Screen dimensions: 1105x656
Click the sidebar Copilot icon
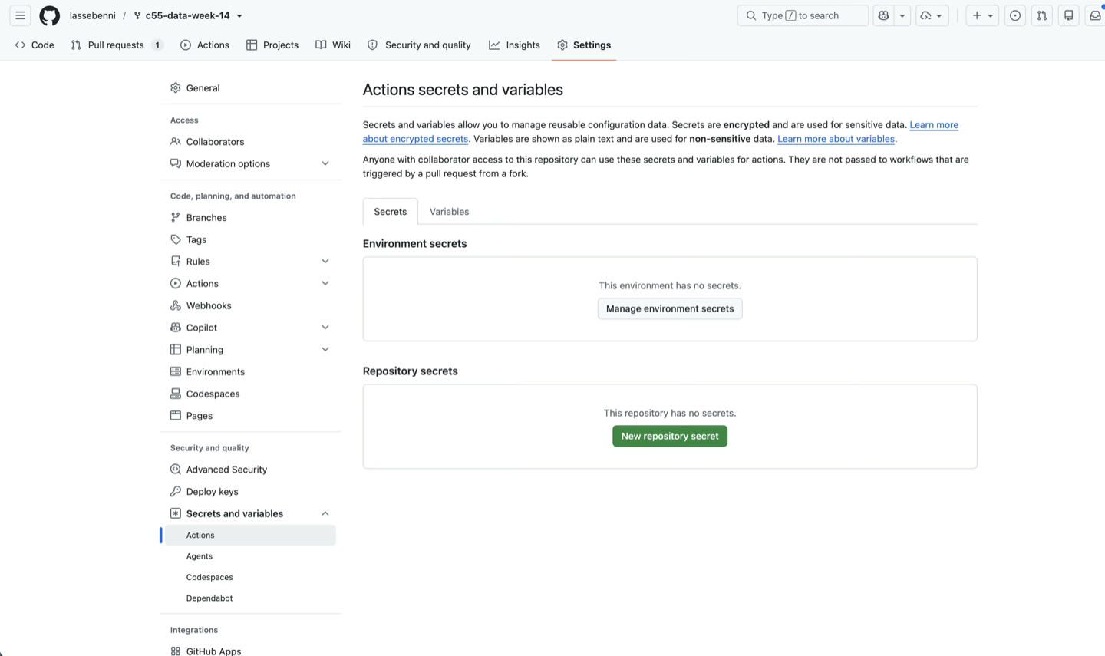tap(176, 328)
